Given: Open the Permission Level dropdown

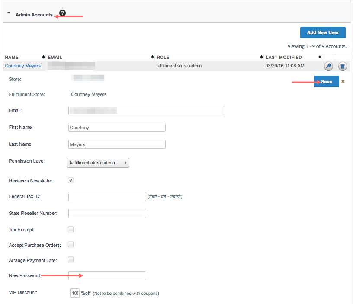Looking at the screenshot, I should click(x=99, y=163).
